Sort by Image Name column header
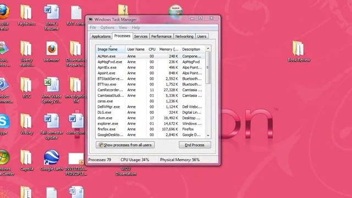Viewport: 352px width, 198px height. point(110,49)
